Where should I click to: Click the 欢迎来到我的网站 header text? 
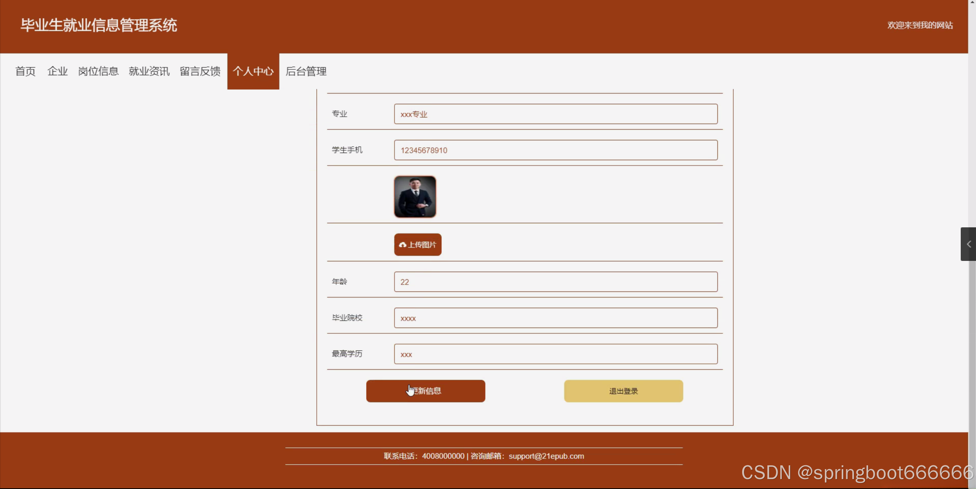[x=920, y=25]
